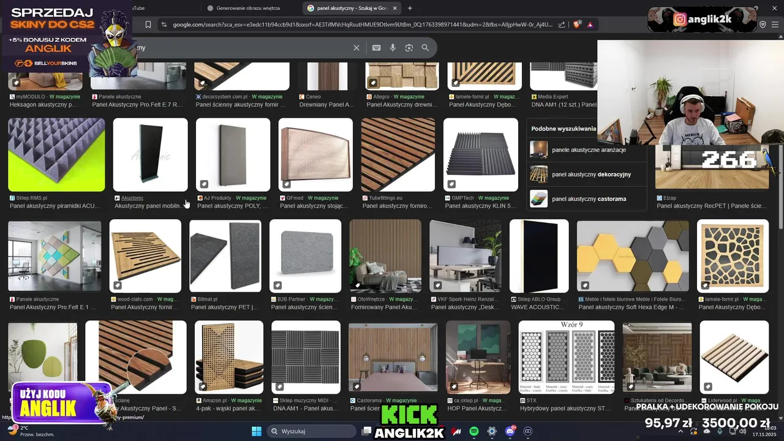Open site information icon in address bar
This screenshot has width=784, height=441.
click(x=163, y=24)
